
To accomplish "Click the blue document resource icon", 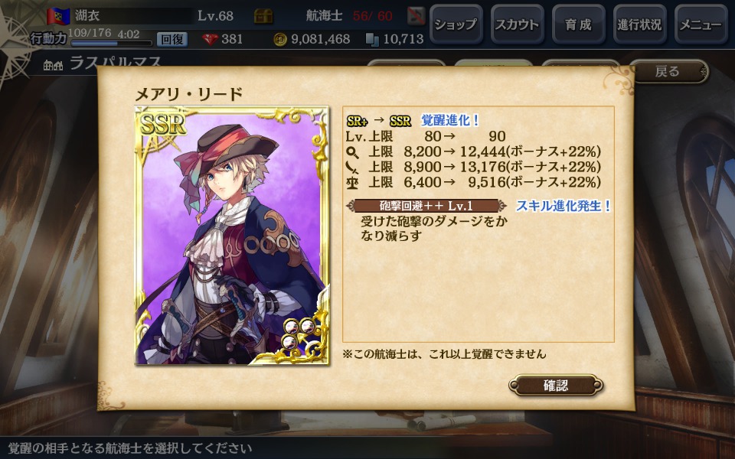I will pos(372,39).
